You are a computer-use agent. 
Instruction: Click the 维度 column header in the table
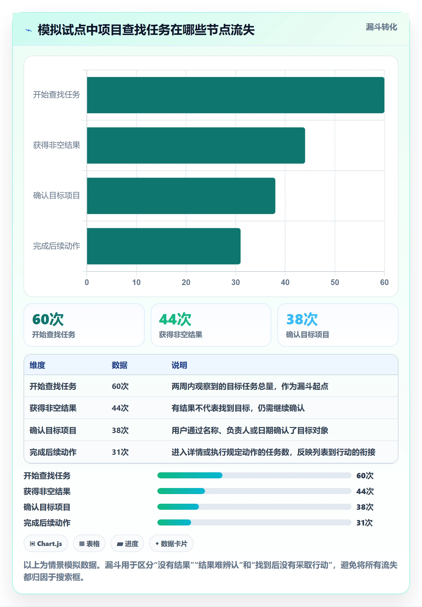point(37,365)
